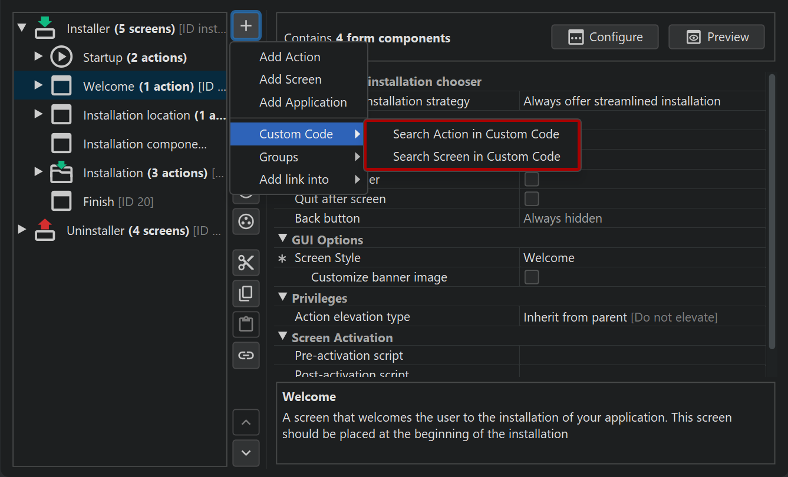Click the Configure button
This screenshot has height=477, width=788.
605,37
